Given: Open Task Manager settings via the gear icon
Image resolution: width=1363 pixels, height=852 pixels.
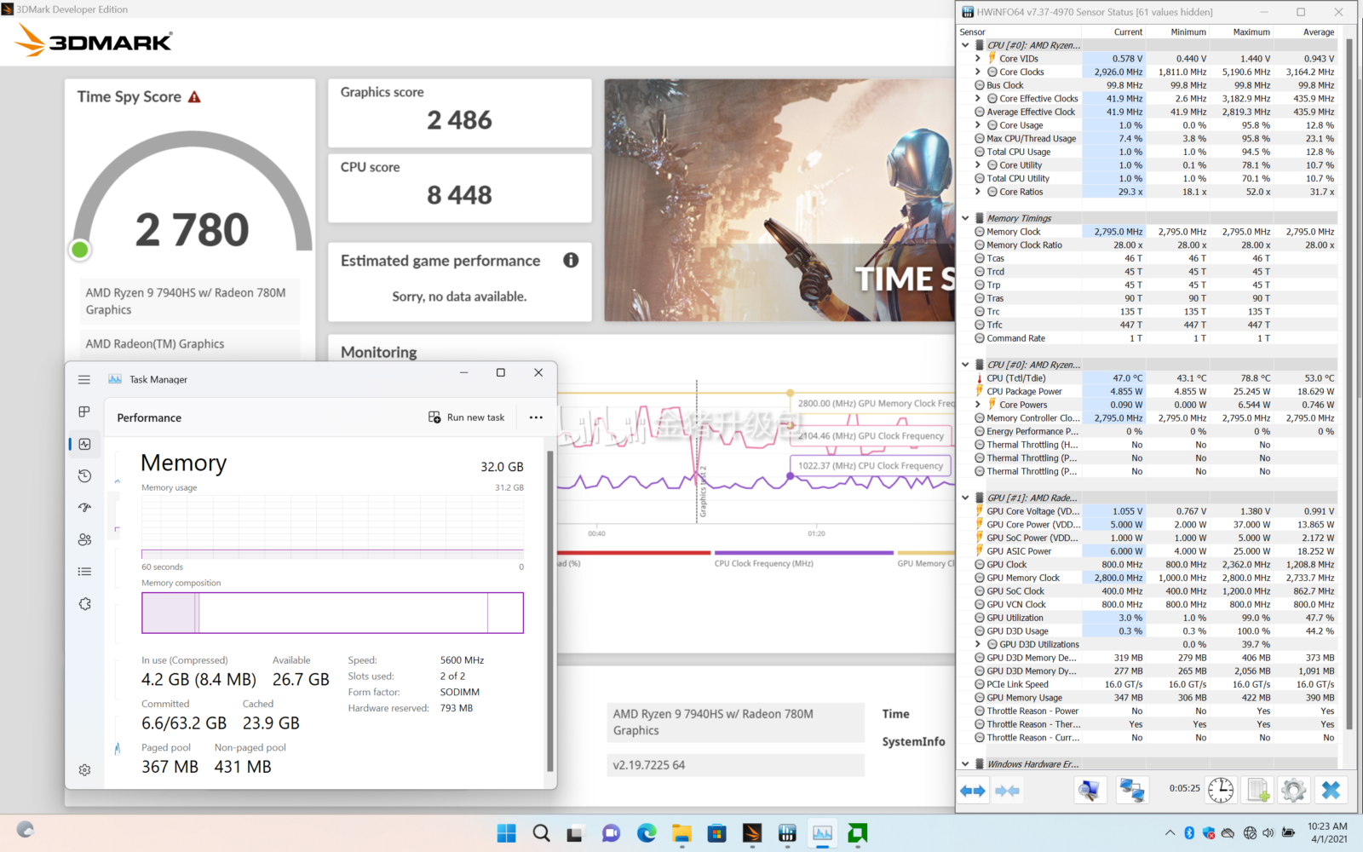Looking at the screenshot, I should [83, 769].
